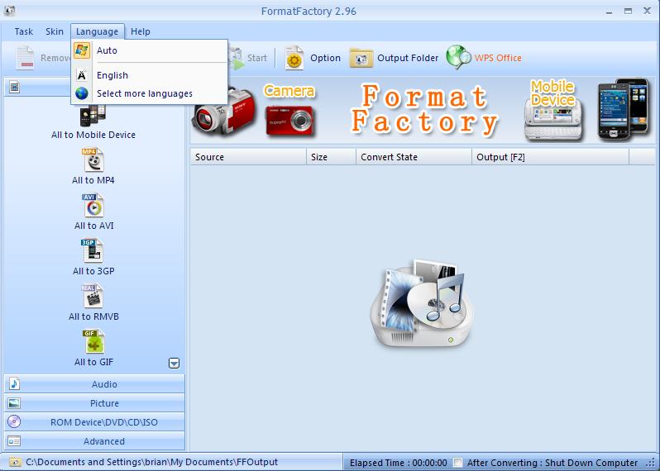Click the Convert State column header

[x=414, y=157]
